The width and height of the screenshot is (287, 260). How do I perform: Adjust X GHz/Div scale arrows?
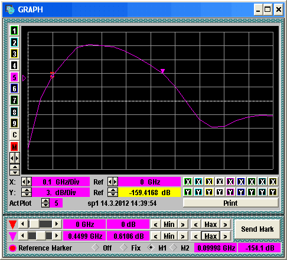(x=27, y=182)
